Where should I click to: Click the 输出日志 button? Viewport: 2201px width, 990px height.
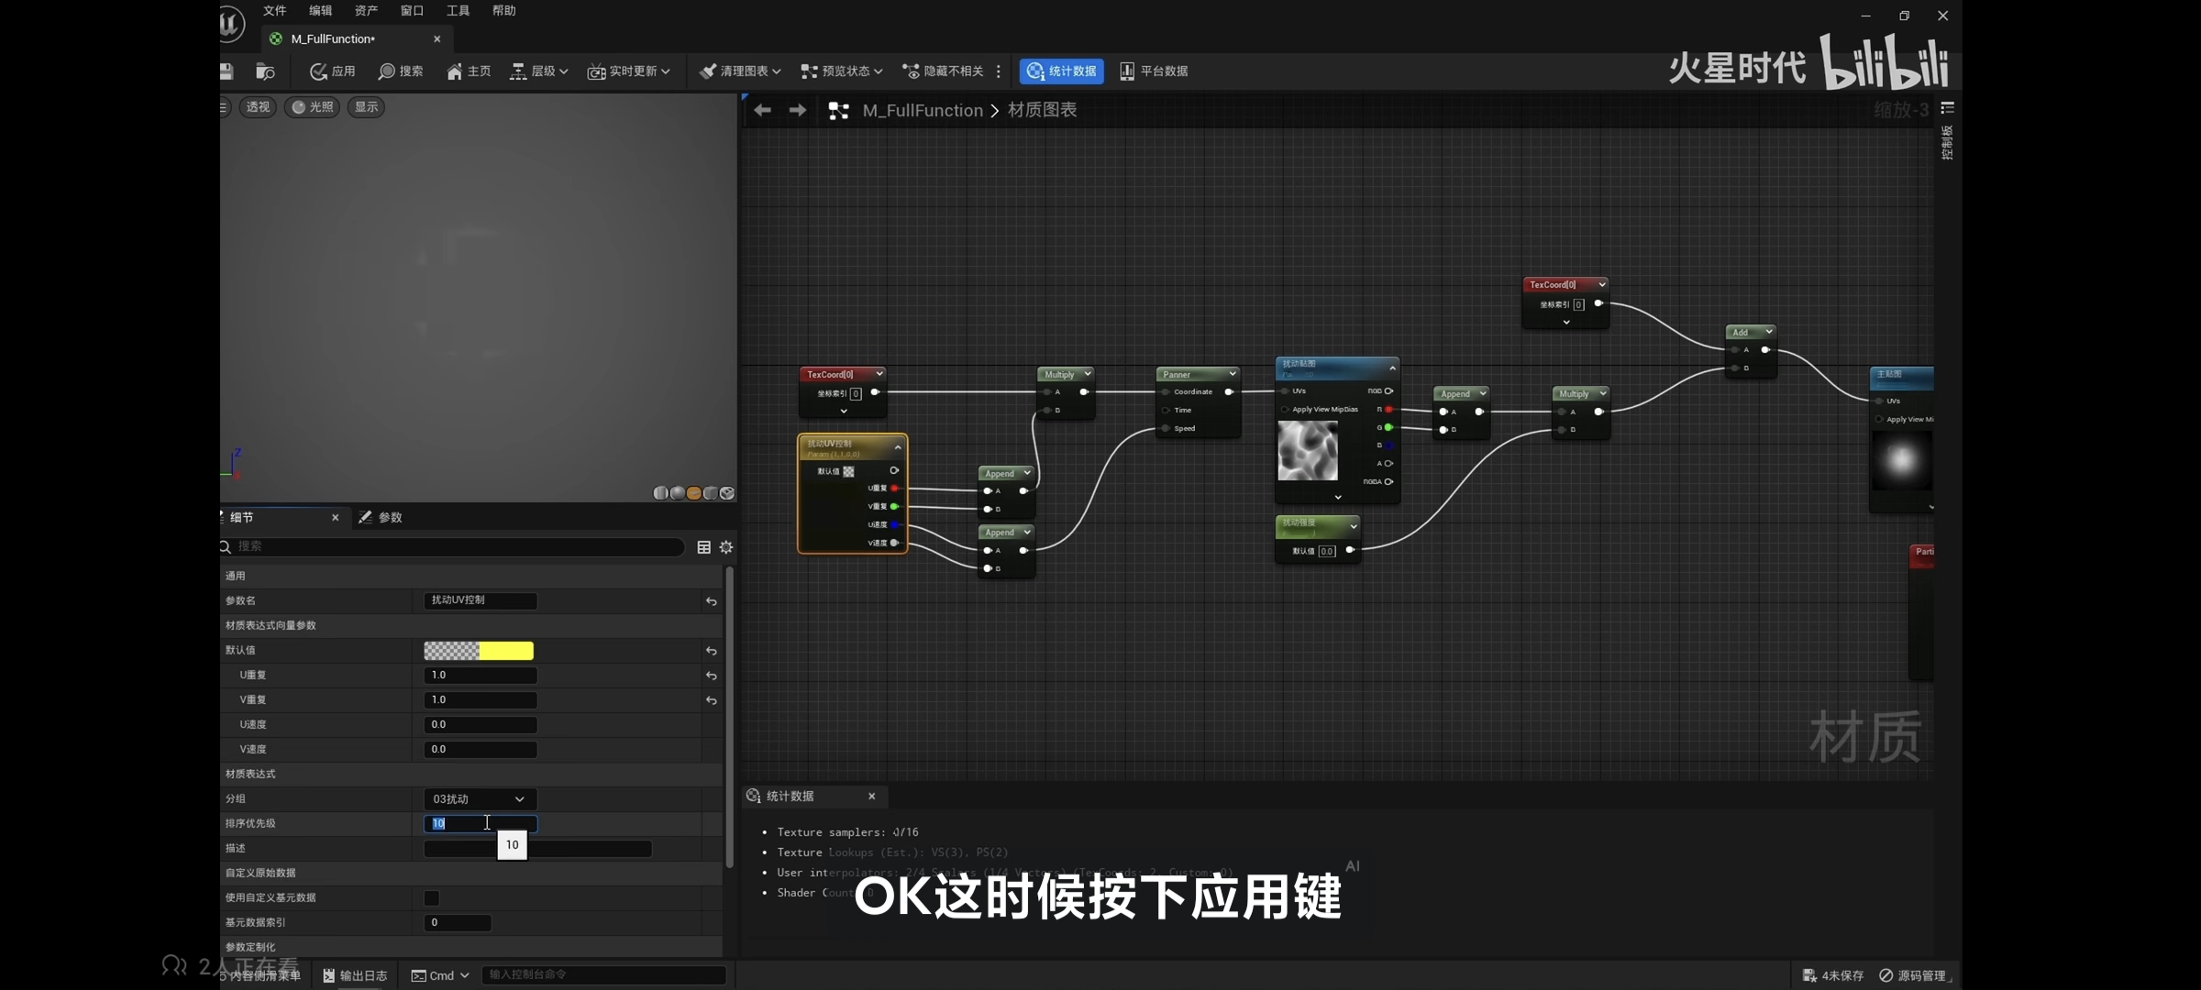click(x=356, y=975)
